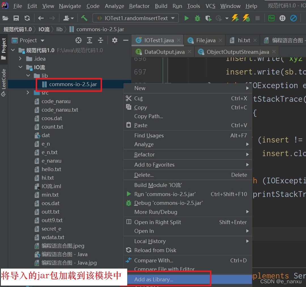This screenshot has width=306, height=287.
Task: Open the Local History submenu
Action: (188, 241)
